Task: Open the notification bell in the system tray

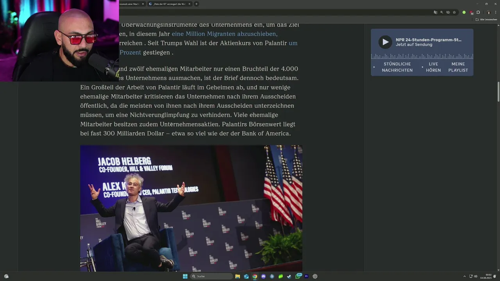Action: [495, 276]
